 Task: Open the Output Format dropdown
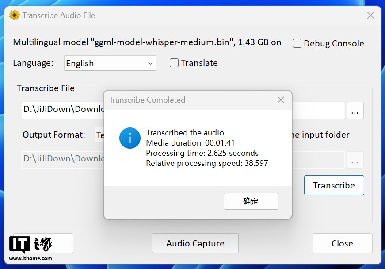tap(99, 134)
